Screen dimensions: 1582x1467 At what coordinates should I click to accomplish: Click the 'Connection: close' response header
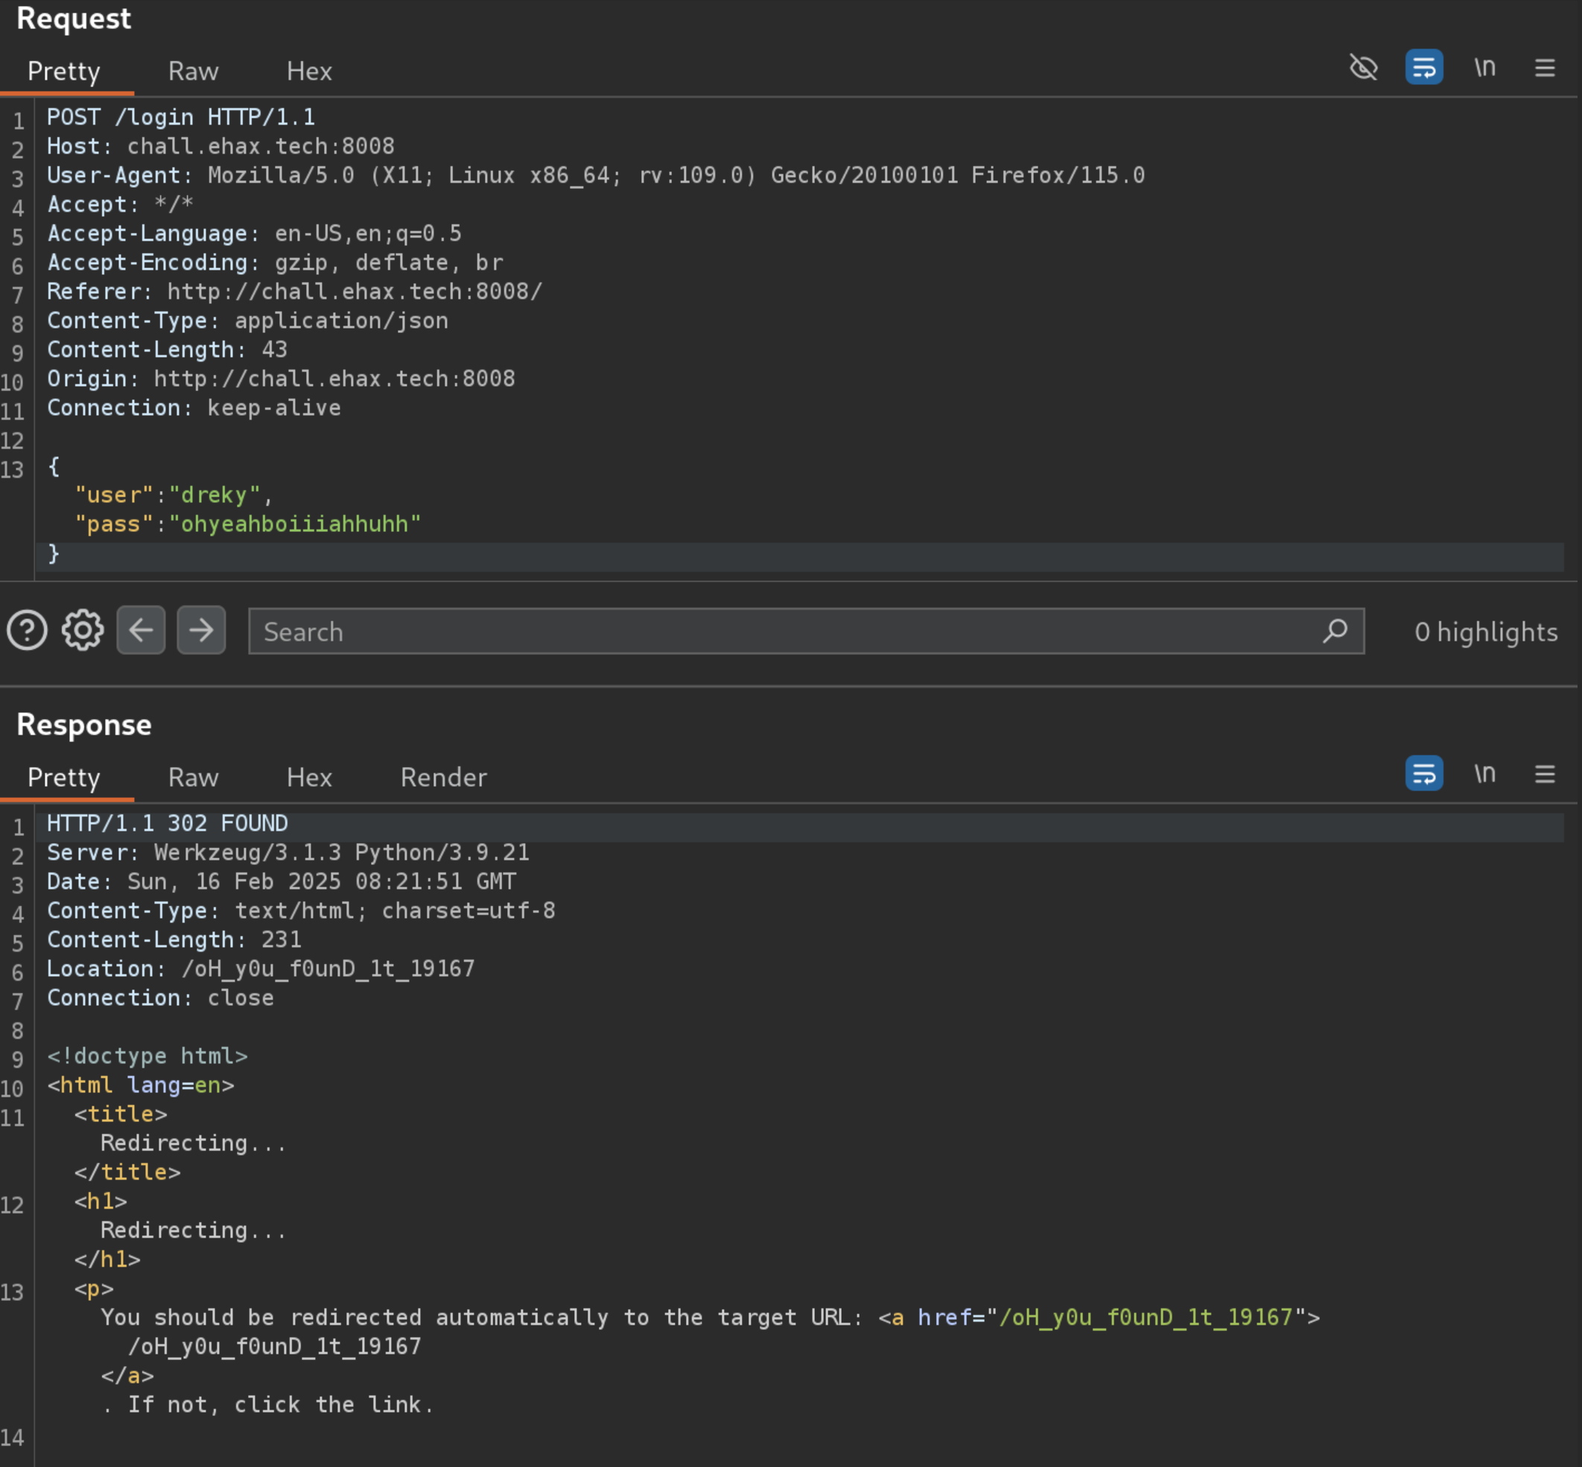[160, 998]
